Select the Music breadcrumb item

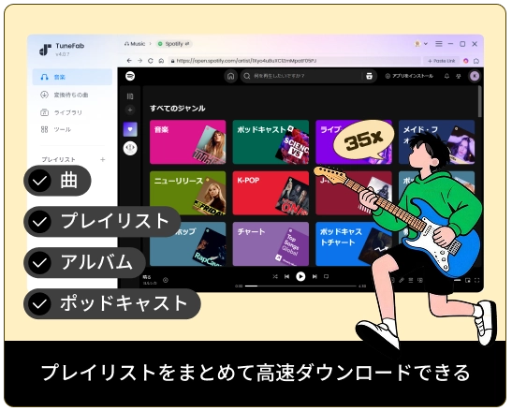click(135, 44)
